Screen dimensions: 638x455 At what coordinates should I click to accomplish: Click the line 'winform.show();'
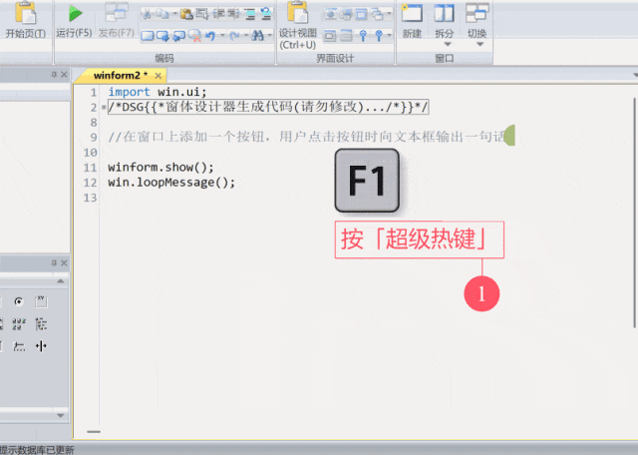pyautogui.click(x=160, y=167)
